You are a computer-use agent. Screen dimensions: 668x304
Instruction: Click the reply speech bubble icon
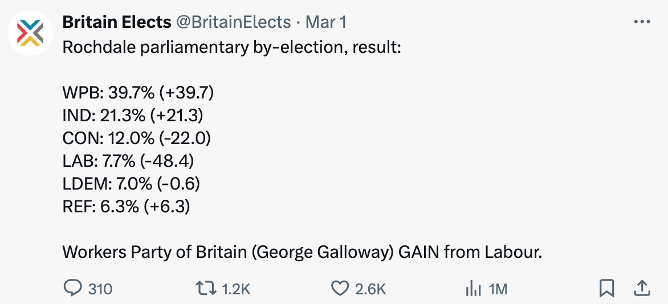72,288
